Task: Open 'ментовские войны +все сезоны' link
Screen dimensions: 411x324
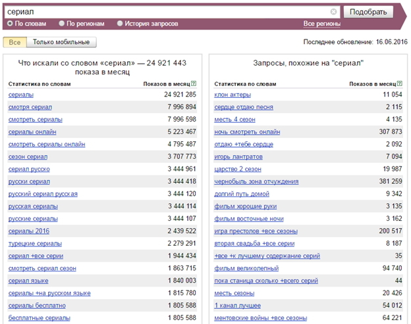Action: coord(261,318)
